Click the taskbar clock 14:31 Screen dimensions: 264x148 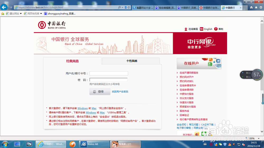pos(254,143)
